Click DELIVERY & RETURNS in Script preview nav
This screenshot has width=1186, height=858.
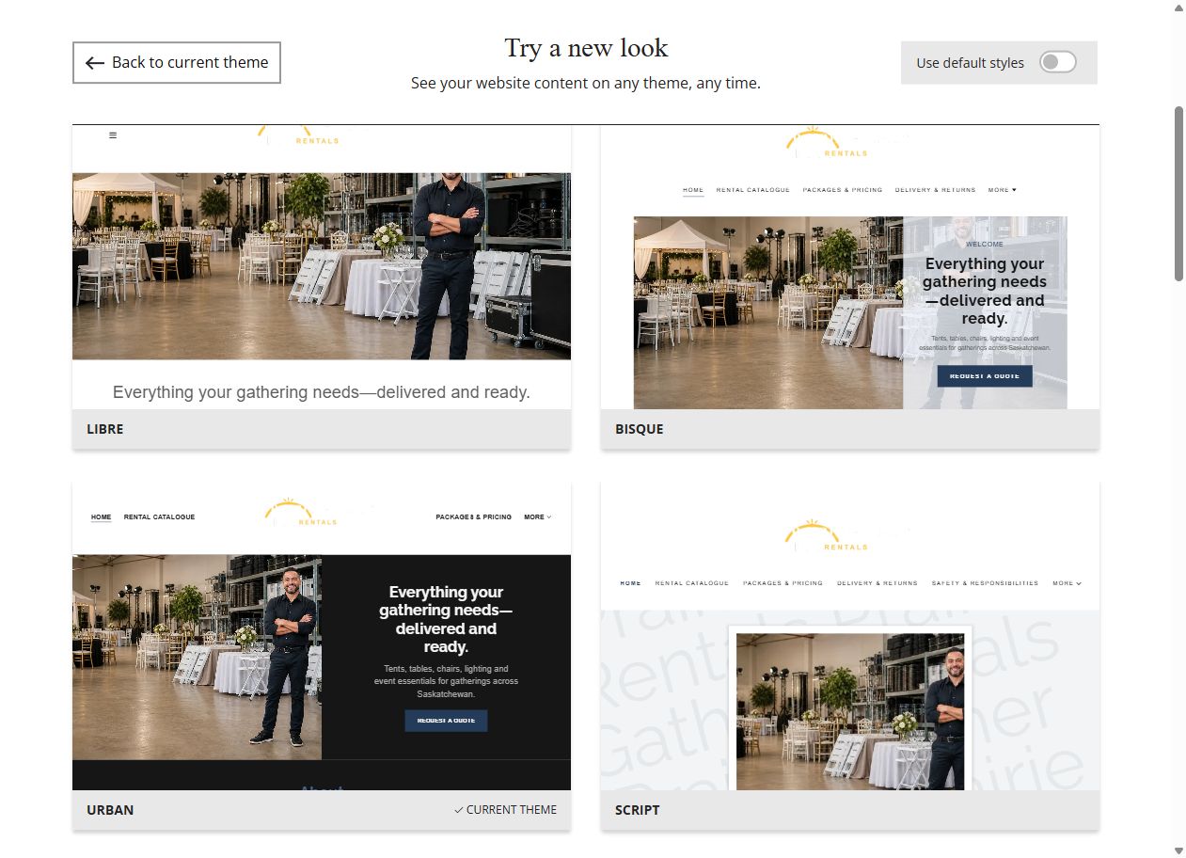(x=878, y=583)
